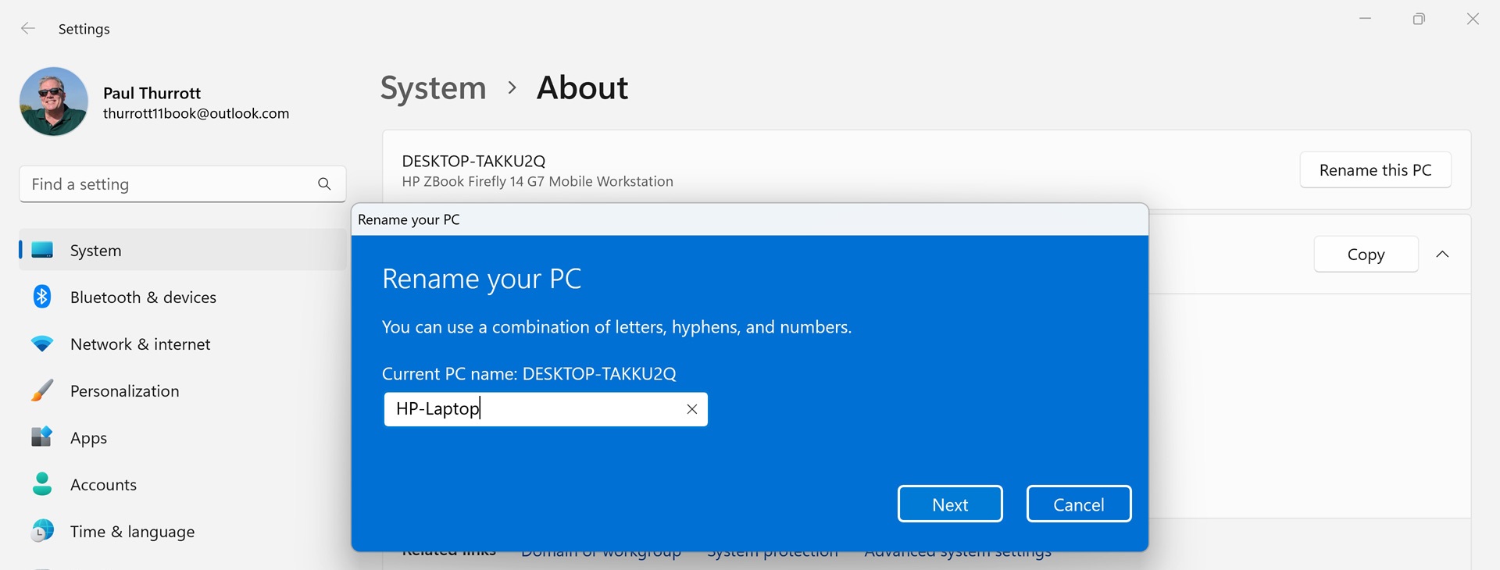Screen dimensions: 1500x570
Task: Open the Network & internet settings page
Action: point(140,344)
